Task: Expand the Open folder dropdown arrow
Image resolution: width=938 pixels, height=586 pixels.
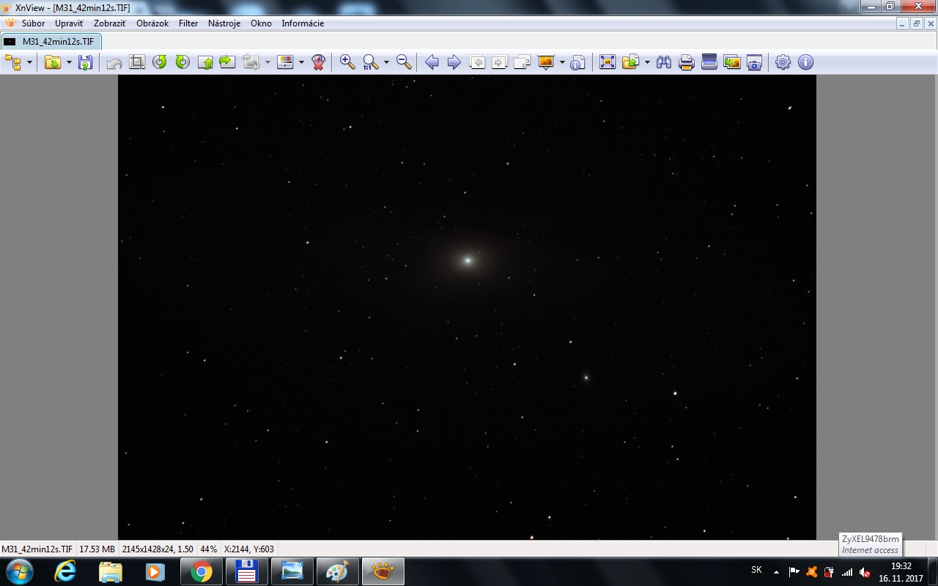Action: click(69, 62)
